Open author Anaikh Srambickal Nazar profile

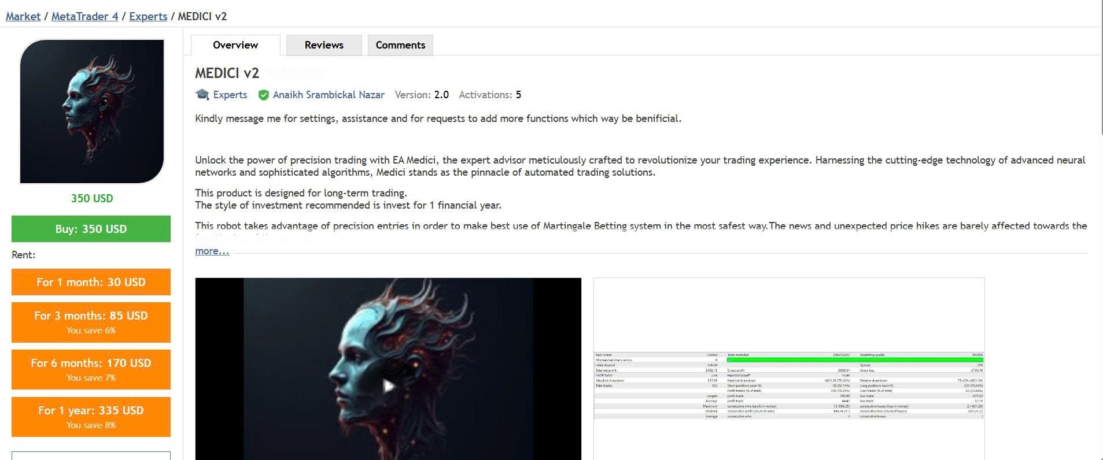click(329, 95)
